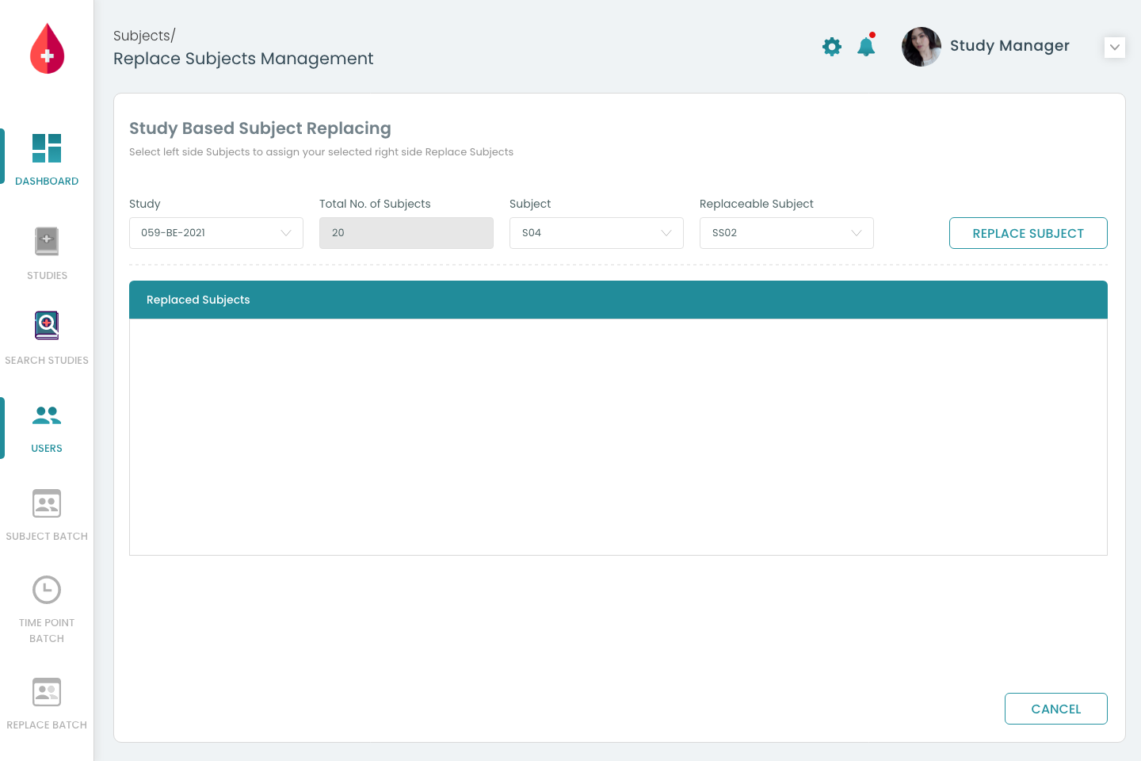
Task: Open the Replace Batch icon
Action: point(47,692)
